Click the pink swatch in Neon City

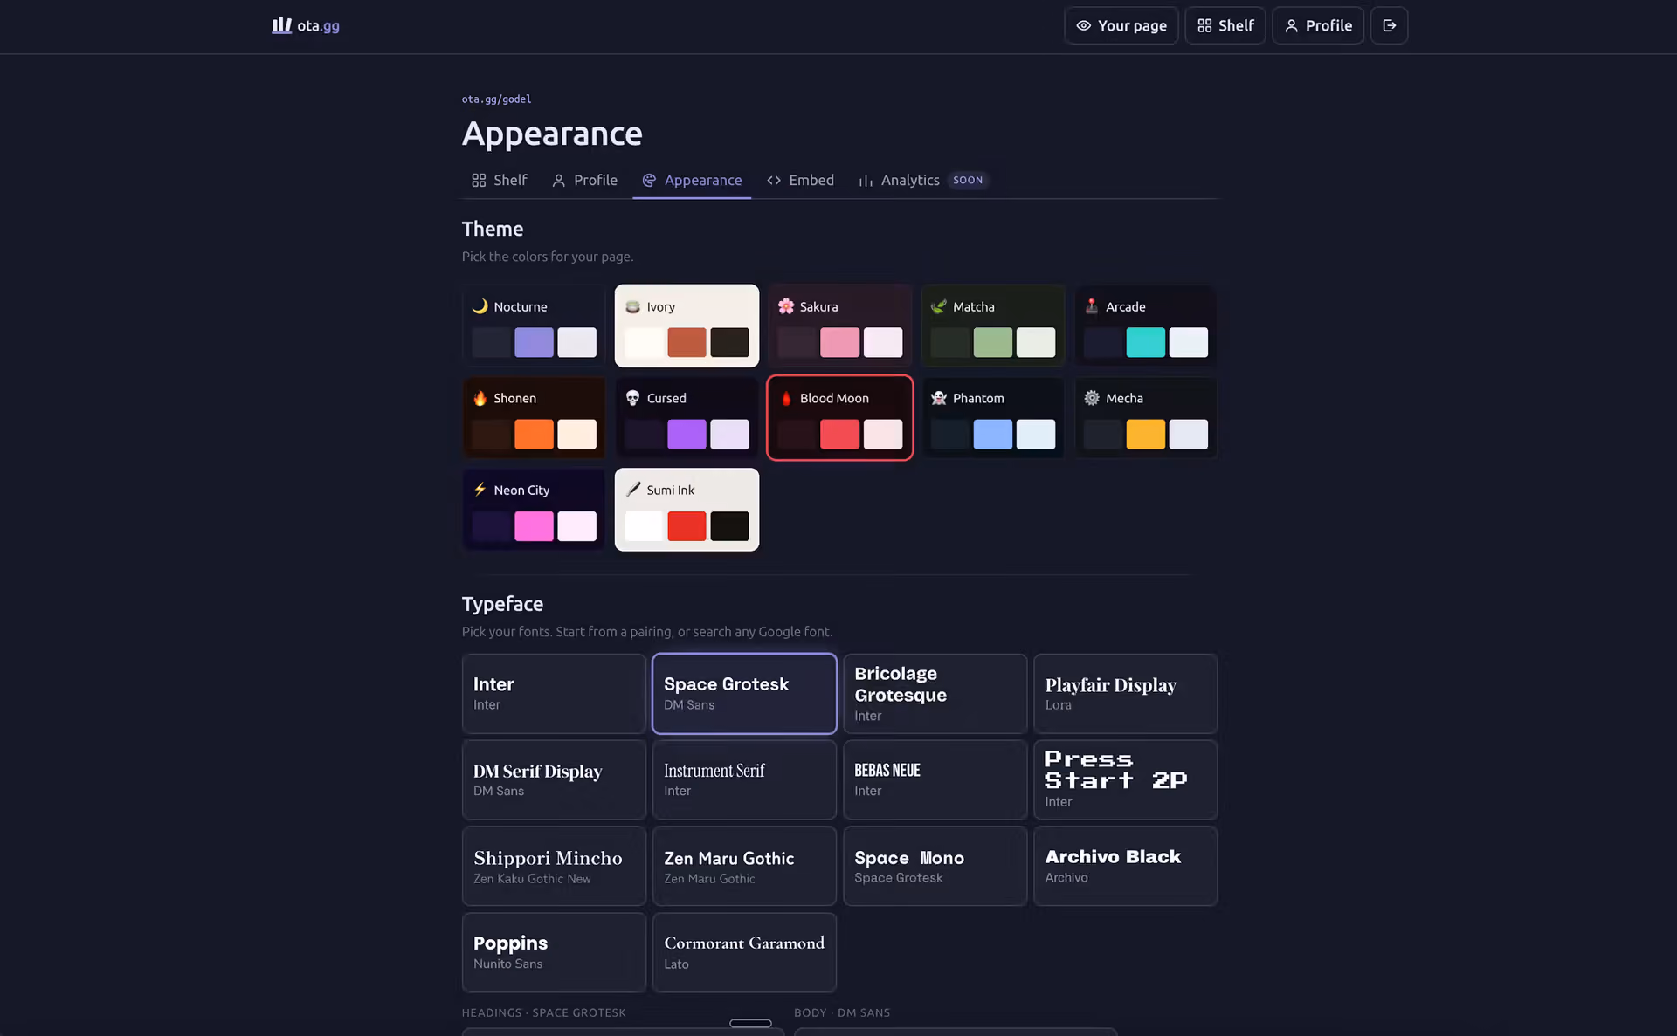pyautogui.click(x=534, y=526)
